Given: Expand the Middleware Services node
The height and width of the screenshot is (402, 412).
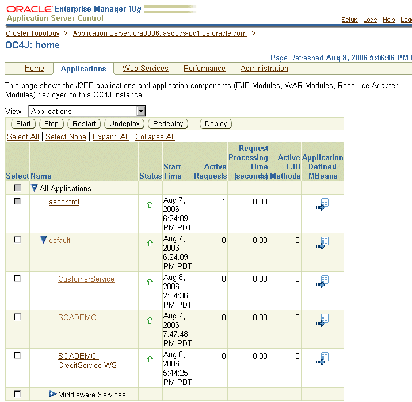Looking at the screenshot, I should [x=52, y=394].
